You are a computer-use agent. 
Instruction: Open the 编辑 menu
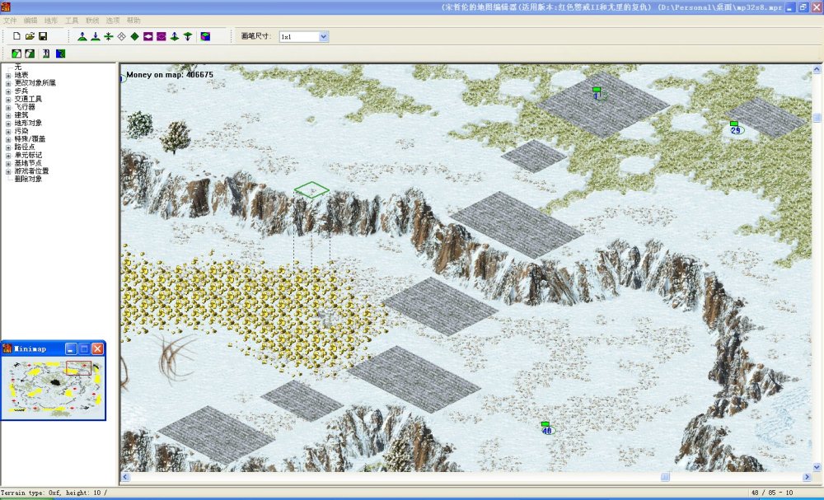[x=30, y=21]
